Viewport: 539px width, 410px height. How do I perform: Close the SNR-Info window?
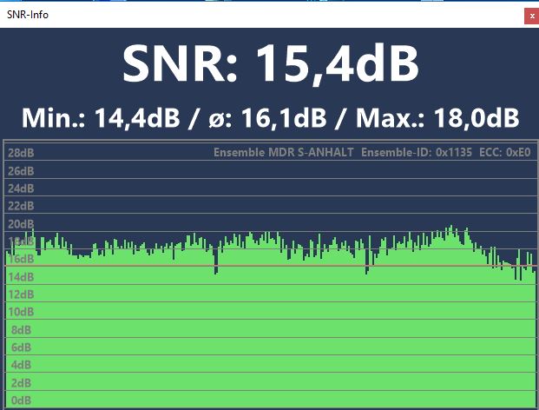click(x=530, y=16)
